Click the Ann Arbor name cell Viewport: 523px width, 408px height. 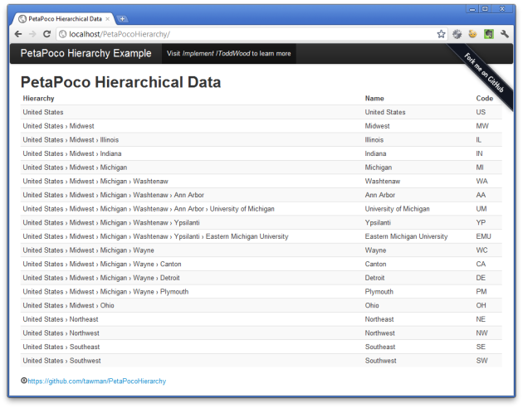pos(380,195)
